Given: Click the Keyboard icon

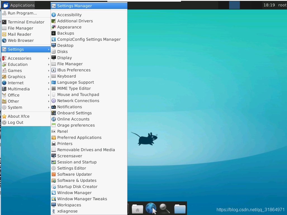Looking at the screenshot, I should tap(54, 76).
